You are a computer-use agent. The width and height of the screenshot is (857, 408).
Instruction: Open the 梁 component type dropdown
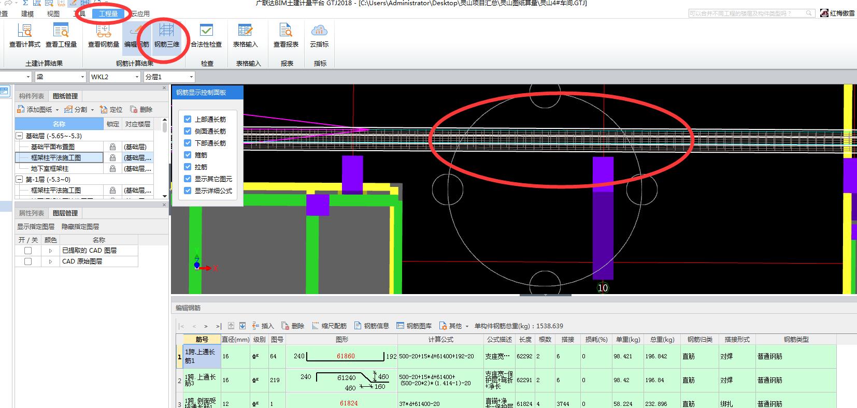82,77
